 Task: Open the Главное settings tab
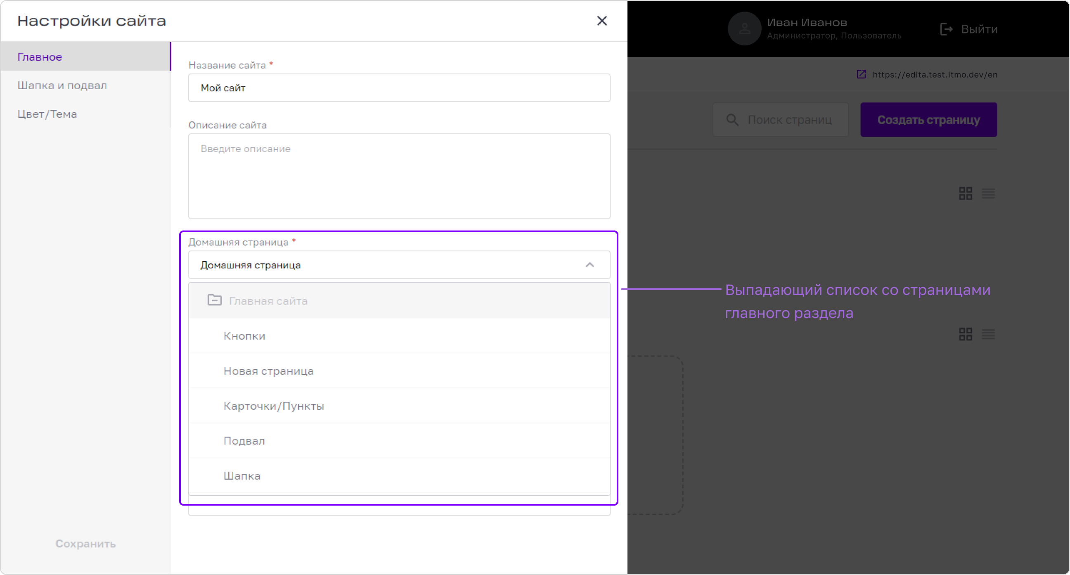85,57
